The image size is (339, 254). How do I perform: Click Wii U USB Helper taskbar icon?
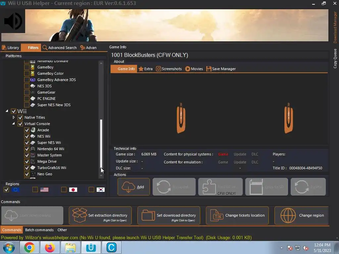click(91, 247)
